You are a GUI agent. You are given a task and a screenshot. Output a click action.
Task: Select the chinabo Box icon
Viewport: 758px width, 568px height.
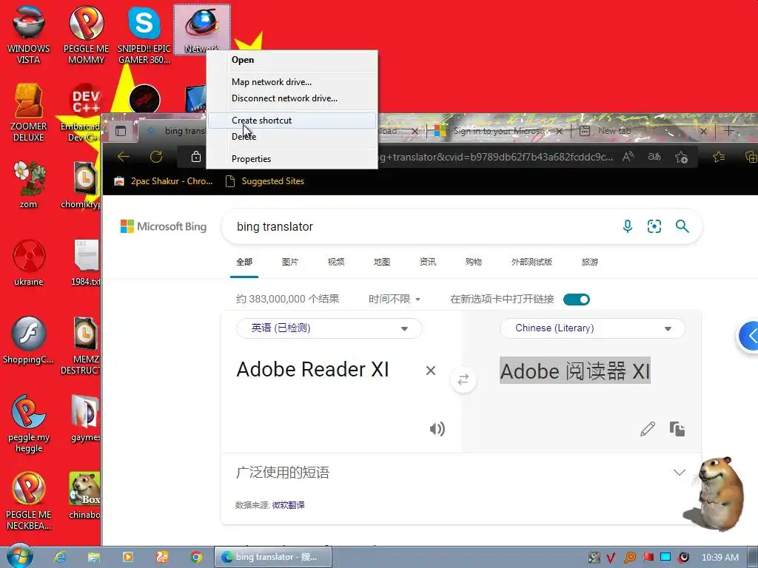click(x=84, y=496)
